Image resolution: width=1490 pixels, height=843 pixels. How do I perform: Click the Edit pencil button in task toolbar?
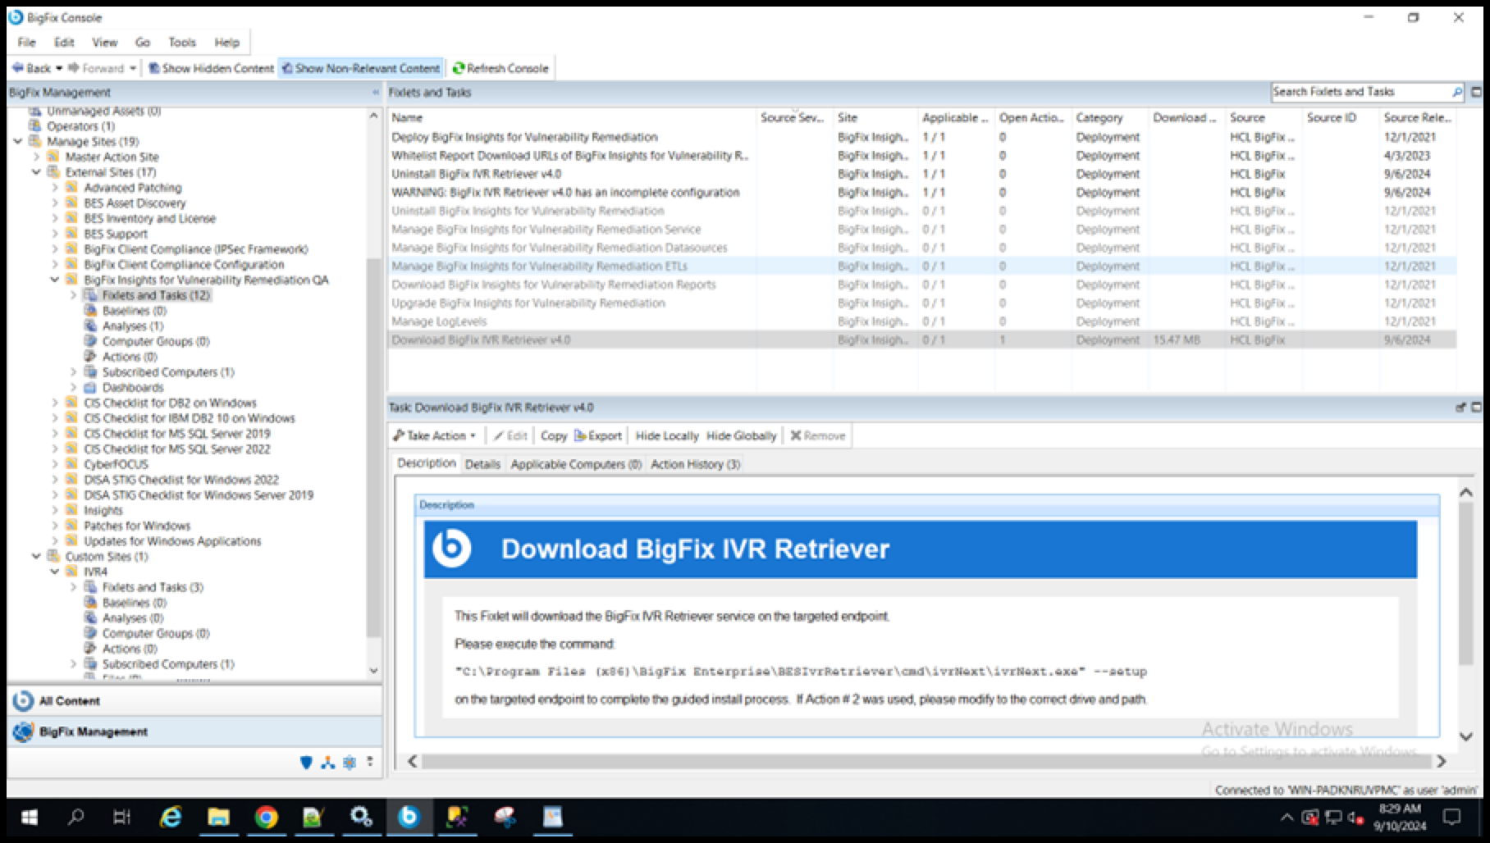point(510,435)
